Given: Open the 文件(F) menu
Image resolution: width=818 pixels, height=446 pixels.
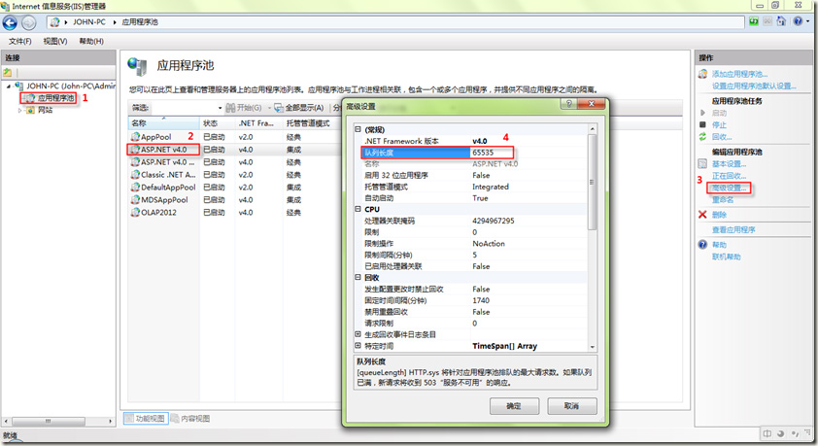Looking at the screenshot, I should coord(20,42).
